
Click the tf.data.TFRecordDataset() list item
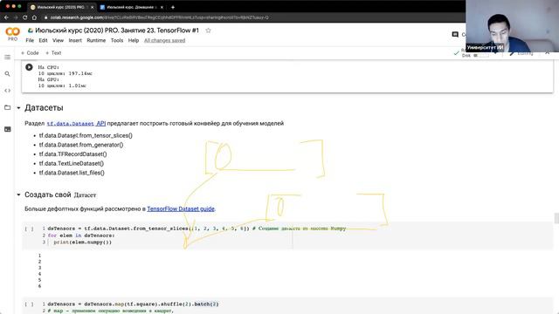(72, 154)
